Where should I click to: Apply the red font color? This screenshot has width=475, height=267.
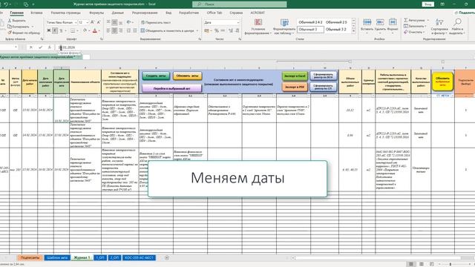click(x=95, y=30)
